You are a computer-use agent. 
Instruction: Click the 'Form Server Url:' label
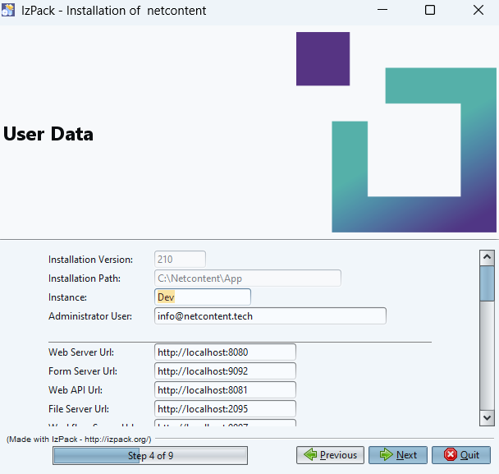(x=83, y=371)
